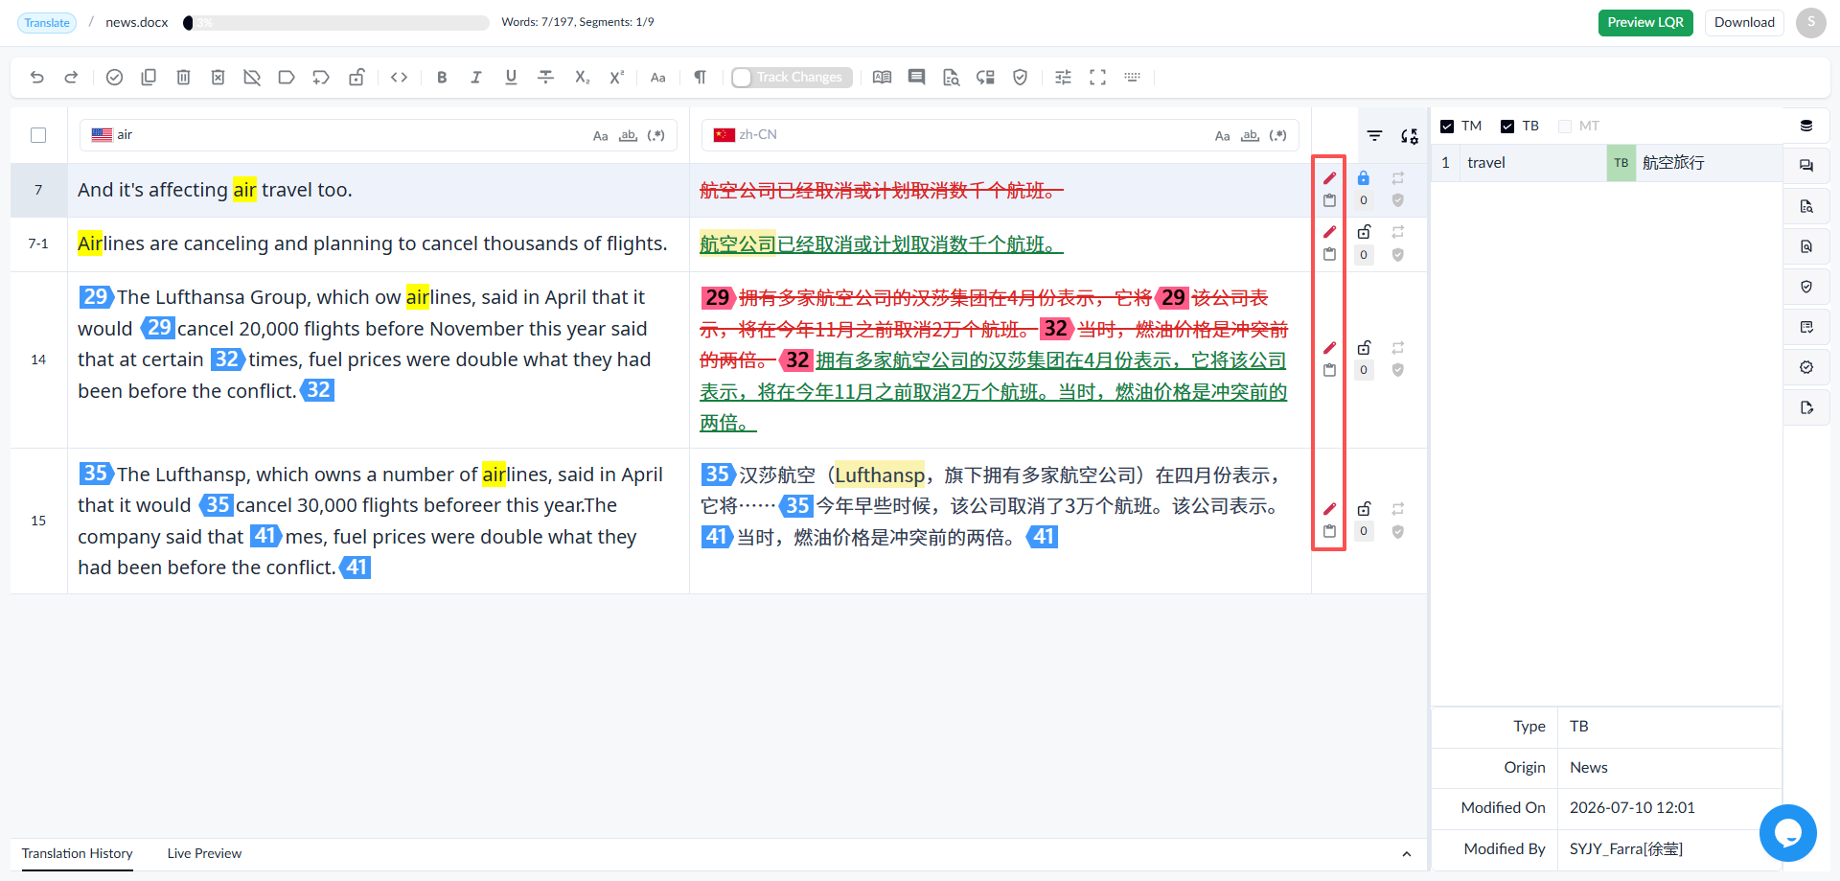Click the red edit pencil on segment 15
Screen dimensions: 1840x881
click(1329, 509)
